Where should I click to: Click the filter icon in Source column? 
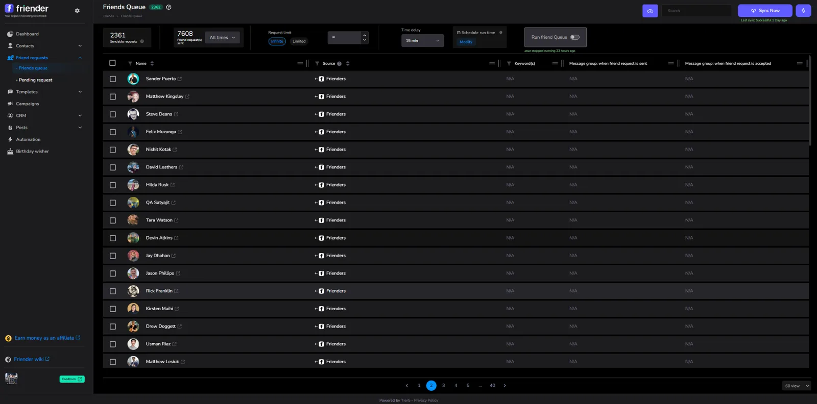tap(317, 63)
